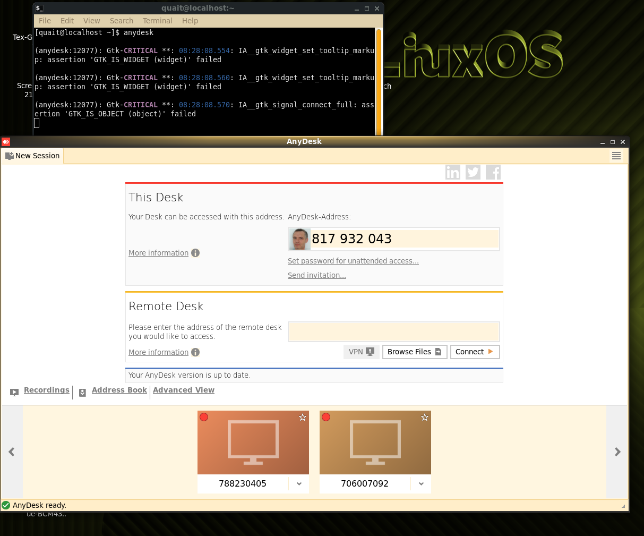Open the AnyDesk hamburger menu
The height and width of the screenshot is (536, 644).
coord(616,156)
